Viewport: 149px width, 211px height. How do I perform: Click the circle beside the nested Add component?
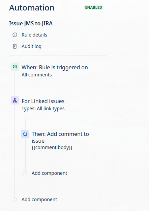coord(25,173)
